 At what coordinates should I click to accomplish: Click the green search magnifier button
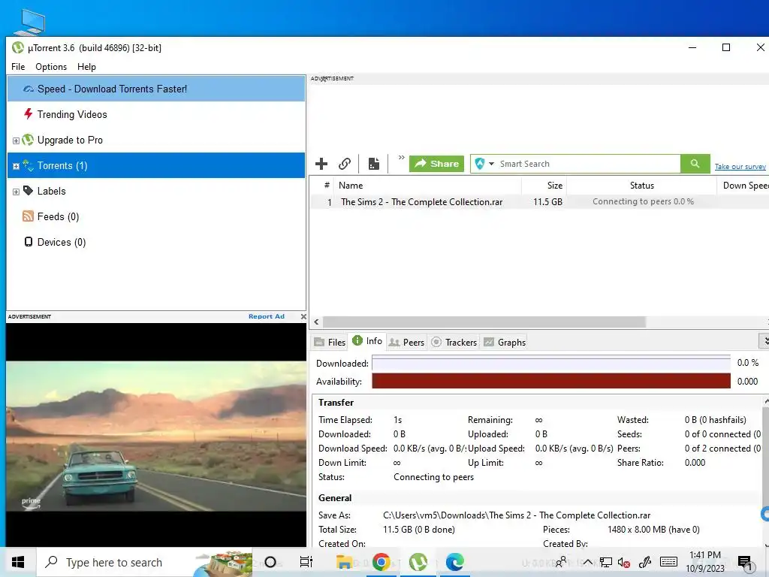695,163
